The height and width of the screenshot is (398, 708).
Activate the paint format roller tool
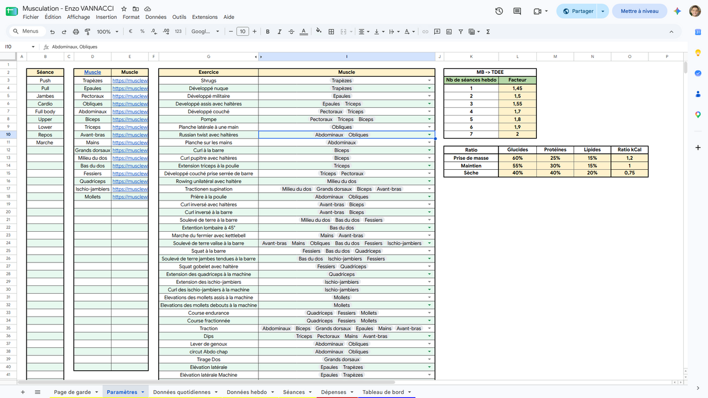click(87, 32)
